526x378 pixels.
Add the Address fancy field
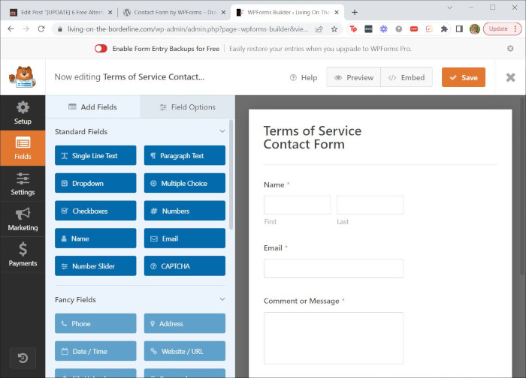click(x=185, y=323)
